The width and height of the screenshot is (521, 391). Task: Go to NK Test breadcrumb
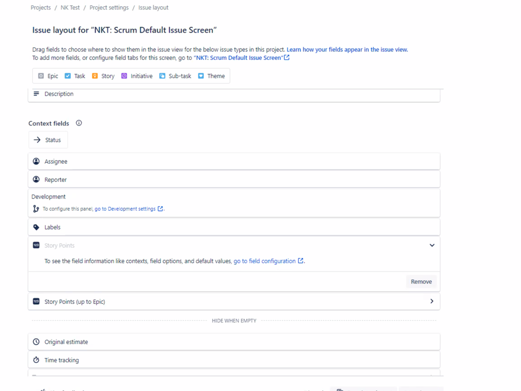pyautogui.click(x=70, y=8)
